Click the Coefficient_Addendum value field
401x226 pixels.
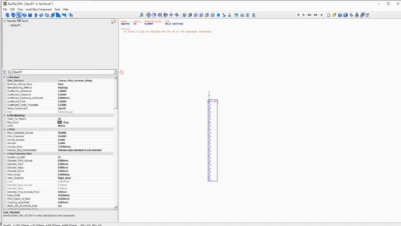[x=85, y=91]
